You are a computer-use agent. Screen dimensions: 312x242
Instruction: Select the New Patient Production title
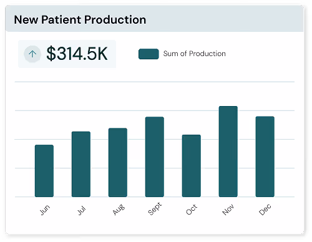(80, 20)
